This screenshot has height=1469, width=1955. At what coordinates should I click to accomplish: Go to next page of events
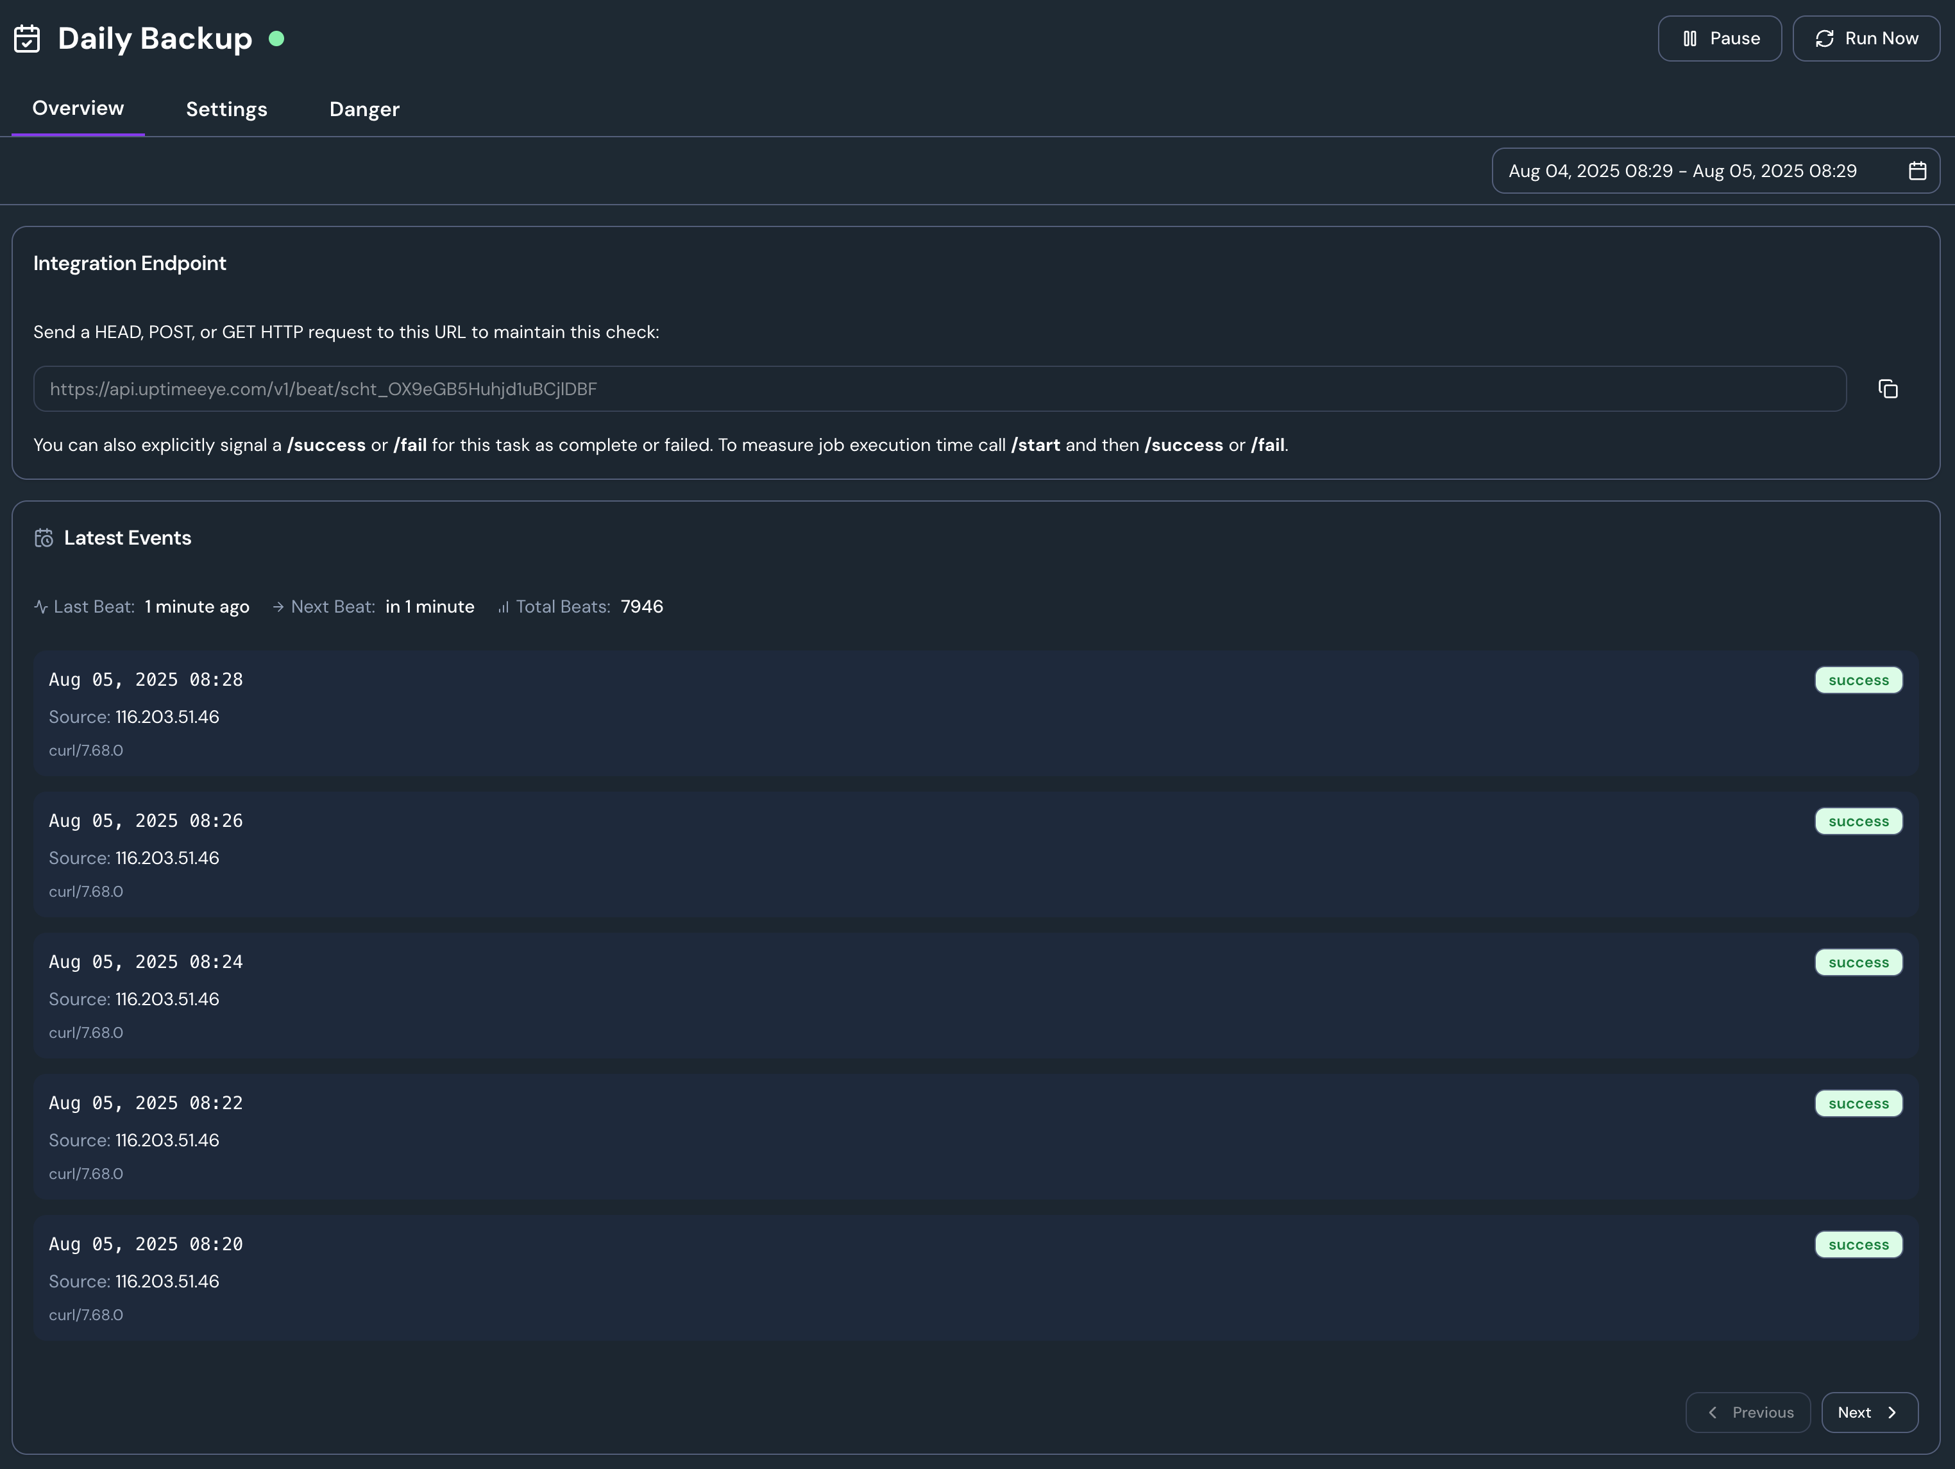(x=1868, y=1413)
